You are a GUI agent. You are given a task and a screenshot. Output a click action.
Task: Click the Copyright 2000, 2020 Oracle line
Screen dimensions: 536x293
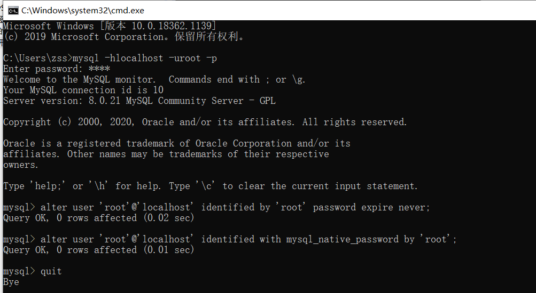click(205, 122)
